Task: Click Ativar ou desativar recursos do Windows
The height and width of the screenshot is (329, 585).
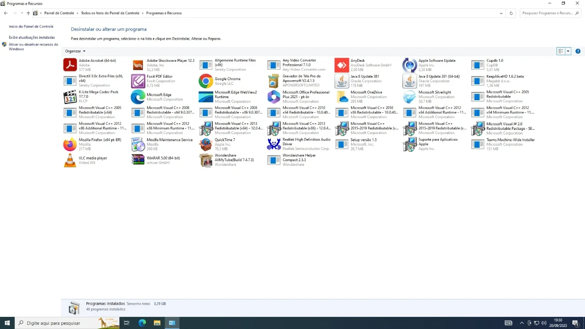Action: 33,47
